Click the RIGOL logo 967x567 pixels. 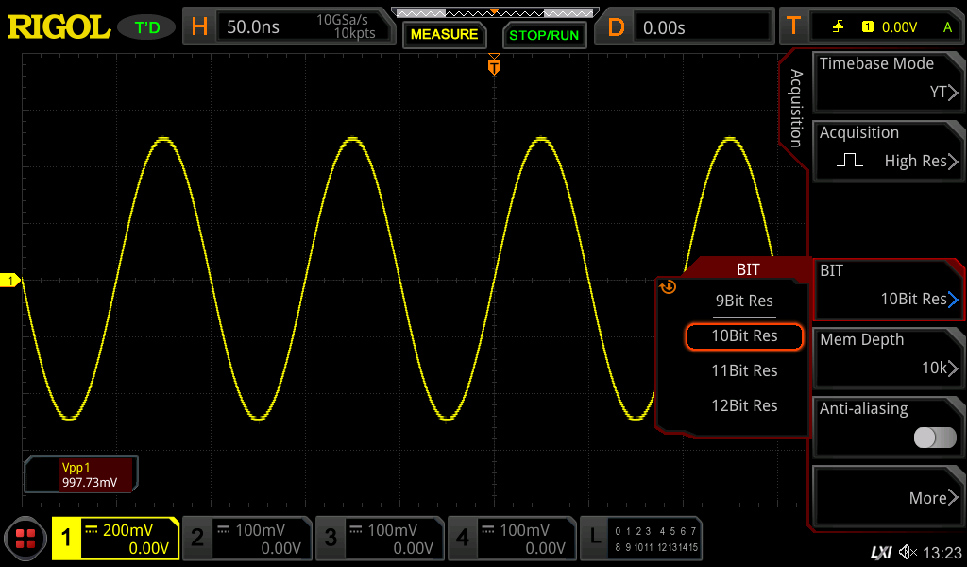point(59,26)
